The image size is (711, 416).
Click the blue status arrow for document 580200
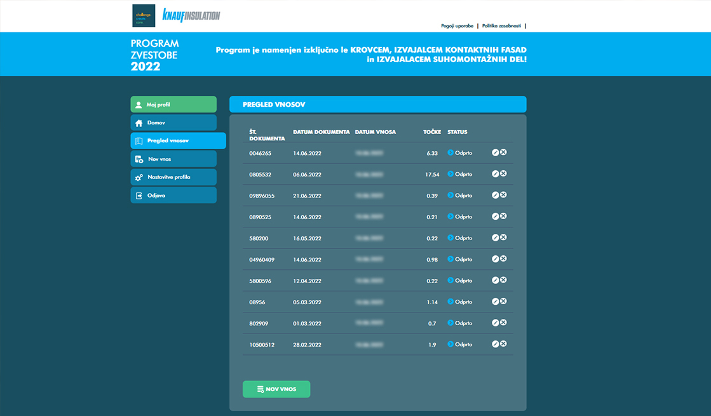click(450, 238)
